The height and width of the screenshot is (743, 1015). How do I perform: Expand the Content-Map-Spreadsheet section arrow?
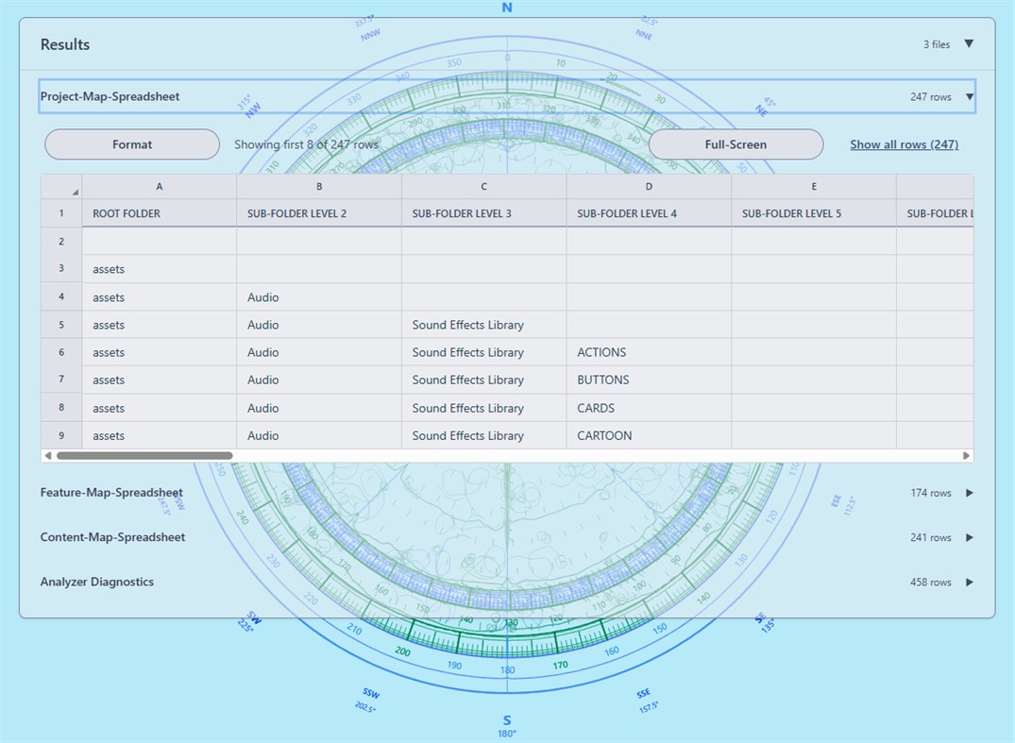click(x=969, y=538)
